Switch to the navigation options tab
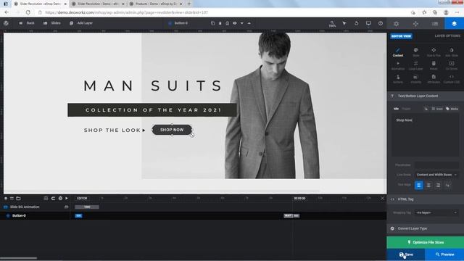The height and width of the screenshot is (261, 464). (x=415, y=24)
